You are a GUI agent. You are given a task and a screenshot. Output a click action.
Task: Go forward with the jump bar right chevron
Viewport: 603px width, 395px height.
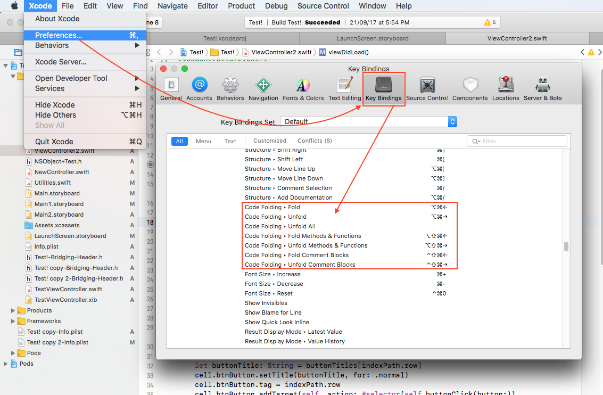point(171,52)
